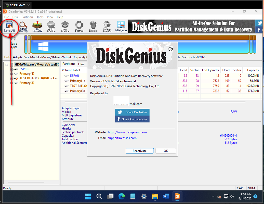Select Primary(1) in the disk tree
Viewport: 264px width, 204px height.
tap(27, 74)
